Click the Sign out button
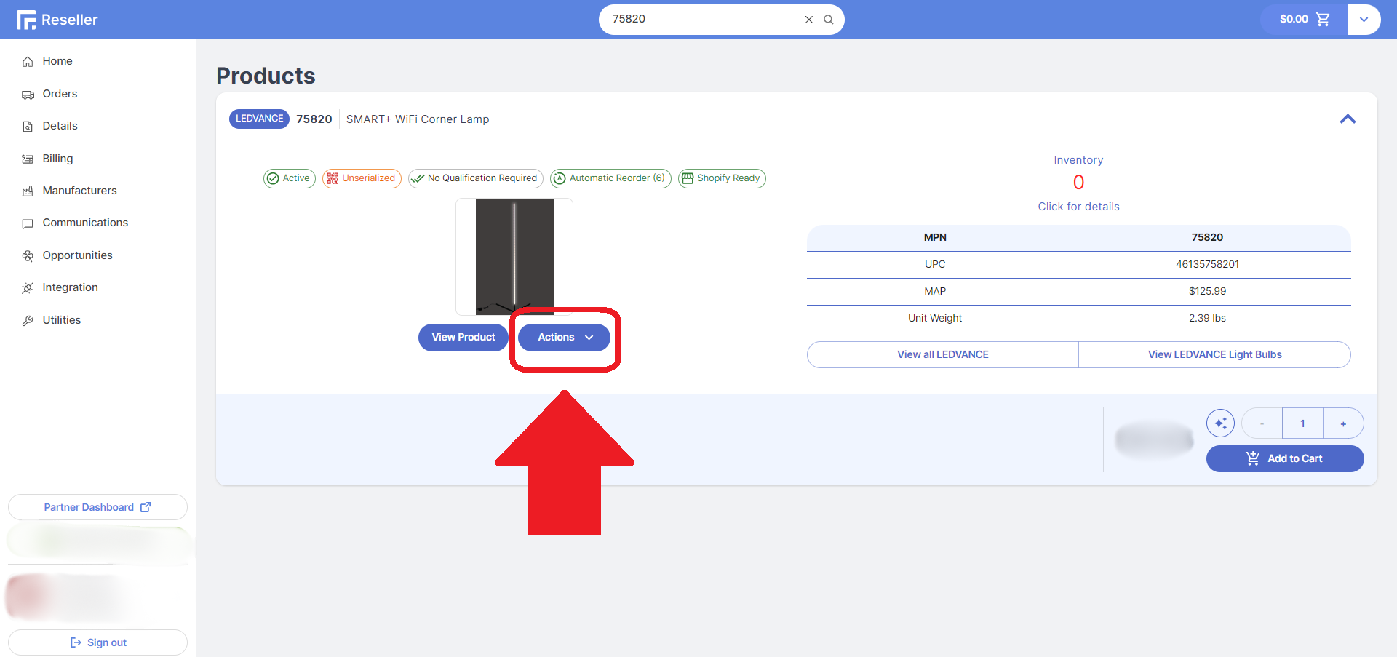This screenshot has height=657, width=1397. 97,642
